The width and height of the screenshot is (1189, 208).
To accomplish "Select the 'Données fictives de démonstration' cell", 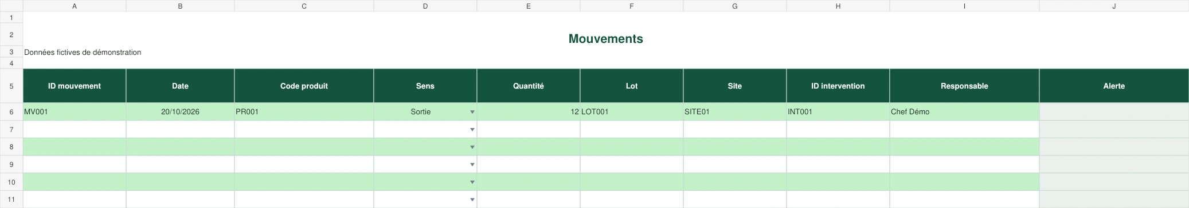I will click(83, 53).
